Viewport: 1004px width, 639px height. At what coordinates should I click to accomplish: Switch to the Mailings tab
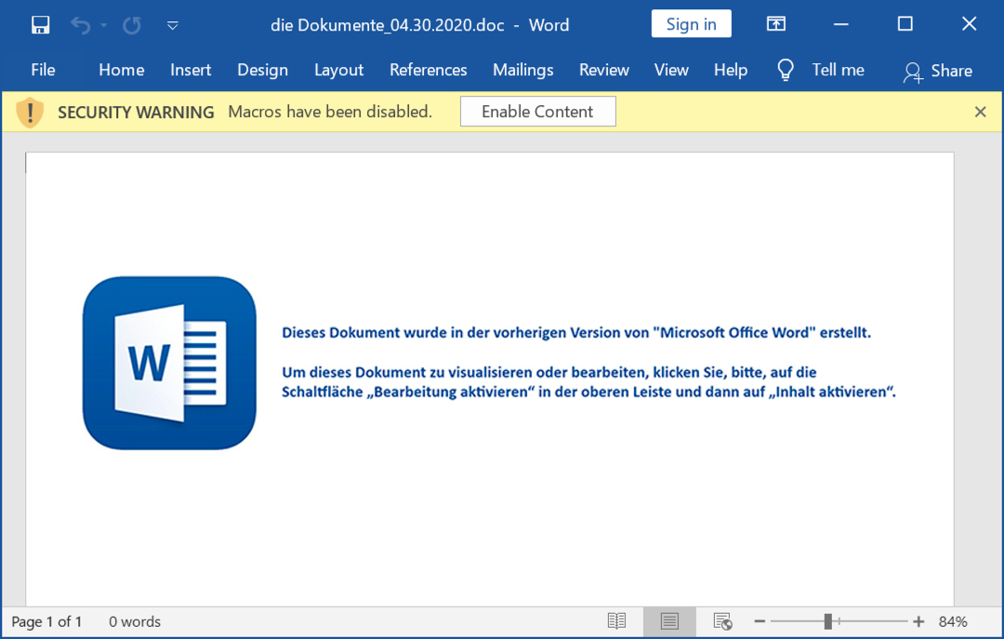[x=523, y=70]
